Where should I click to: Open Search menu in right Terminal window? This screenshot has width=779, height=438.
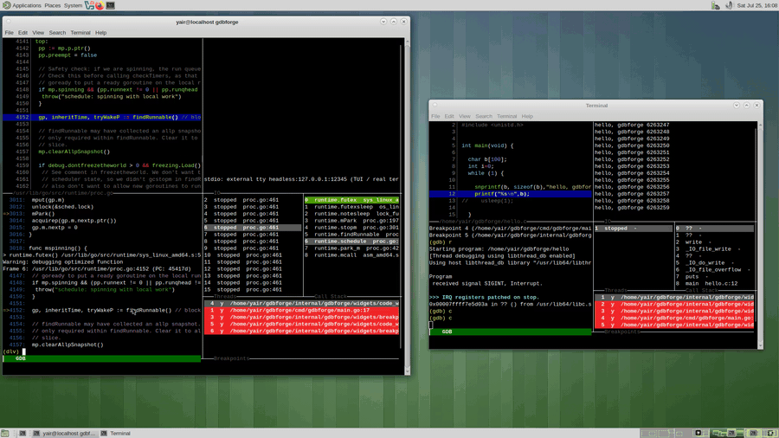point(483,116)
